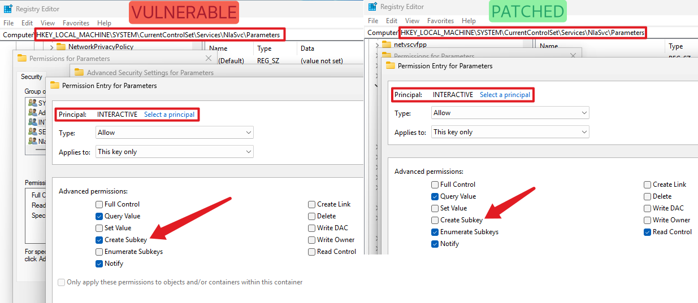Screen dimensions: 698x303
Task: Open the Favorites menu in the left Registry Editor
Action: point(76,23)
